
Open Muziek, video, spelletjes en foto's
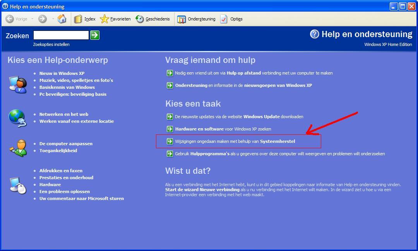click(x=76, y=80)
